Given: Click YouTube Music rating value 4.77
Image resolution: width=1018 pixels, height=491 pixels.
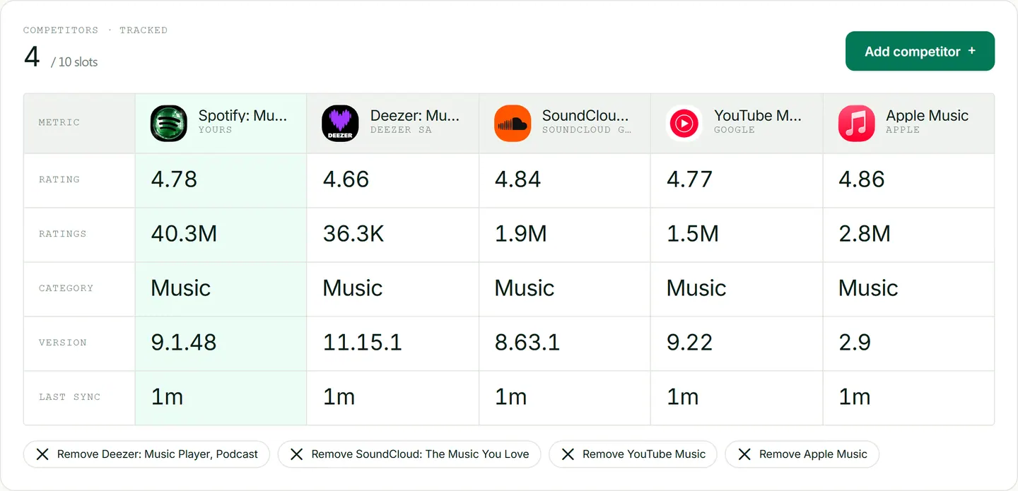Looking at the screenshot, I should point(689,179).
